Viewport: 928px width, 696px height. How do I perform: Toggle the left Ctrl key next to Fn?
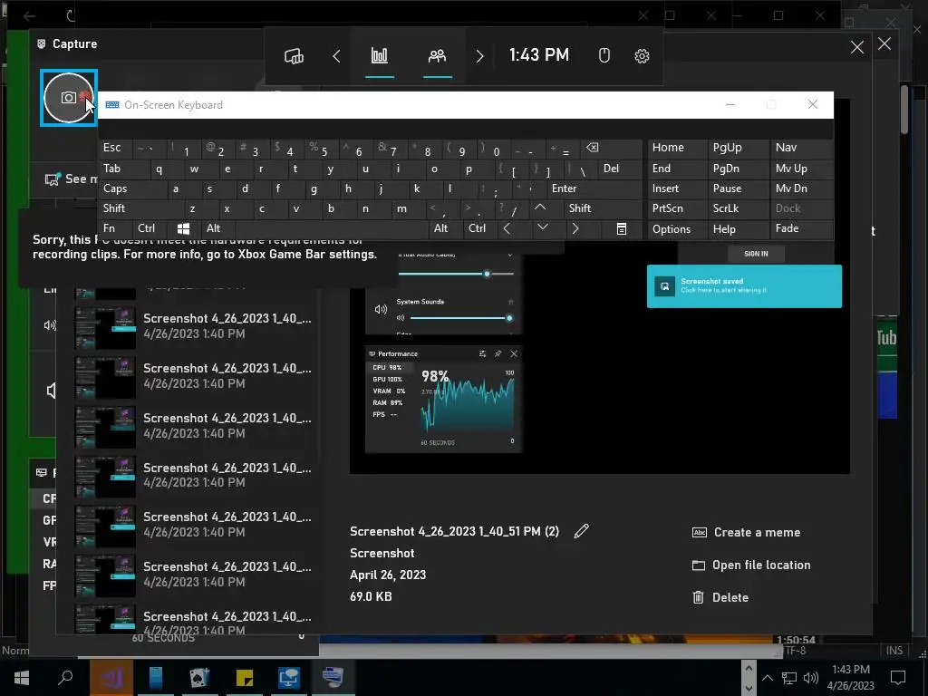click(150, 228)
